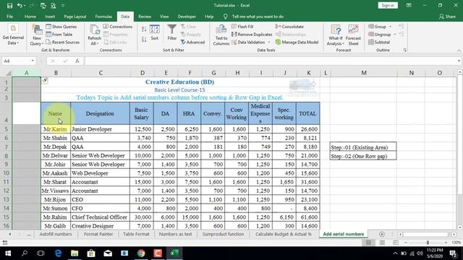Click the Connections button

click(118, 27)
